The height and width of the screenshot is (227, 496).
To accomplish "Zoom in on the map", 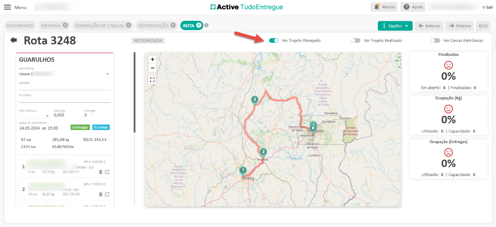I will coord(153,59).
